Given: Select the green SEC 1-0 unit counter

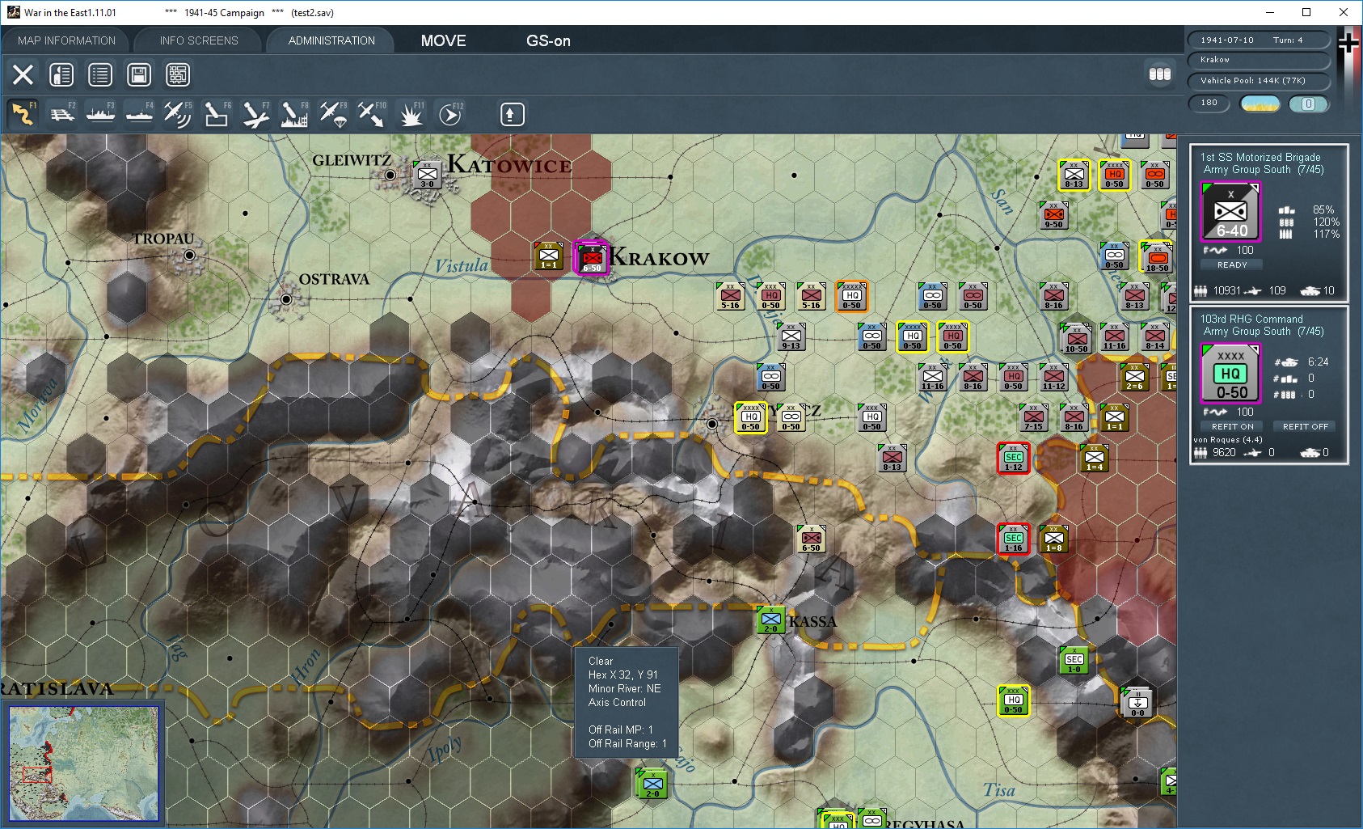Looking at the screenshot, I should (x=1074, y=660).
